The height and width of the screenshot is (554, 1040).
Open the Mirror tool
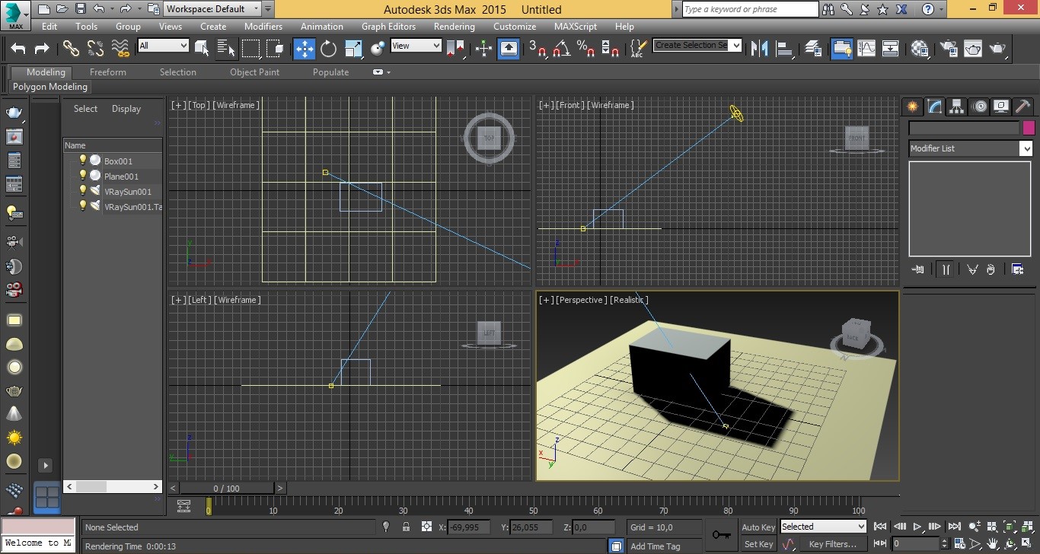(759, 49)
